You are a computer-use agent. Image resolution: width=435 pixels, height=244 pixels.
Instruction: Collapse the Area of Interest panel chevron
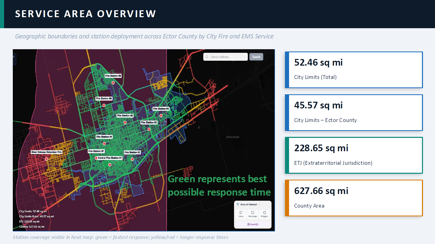coord(260,204)
